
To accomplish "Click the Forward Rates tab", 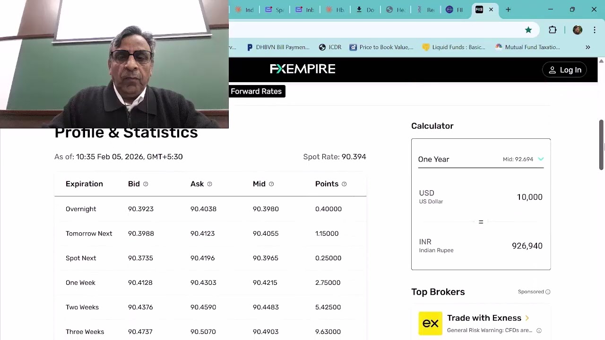I will (256, 91).
